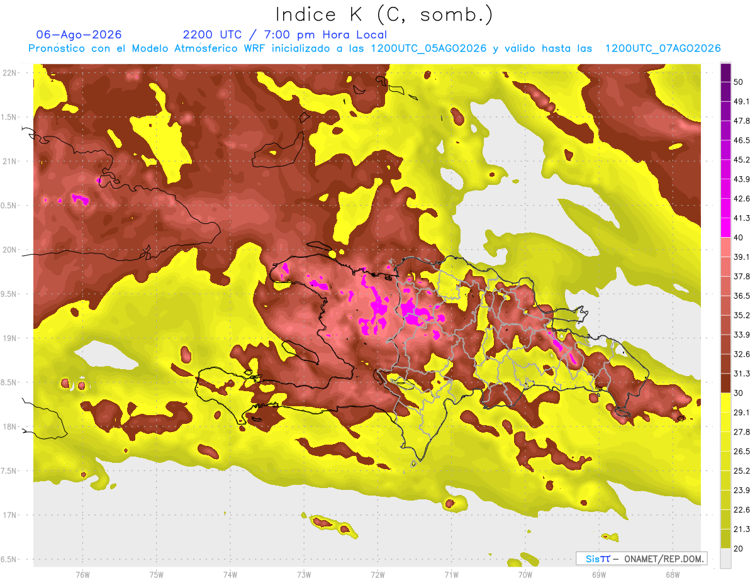Click the '72W' longitude label

coord(377,574)
